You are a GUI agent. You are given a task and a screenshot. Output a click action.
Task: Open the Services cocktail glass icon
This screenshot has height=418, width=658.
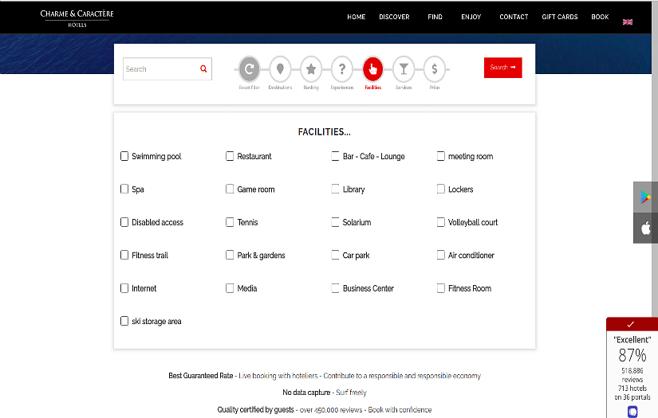[404, 69]
